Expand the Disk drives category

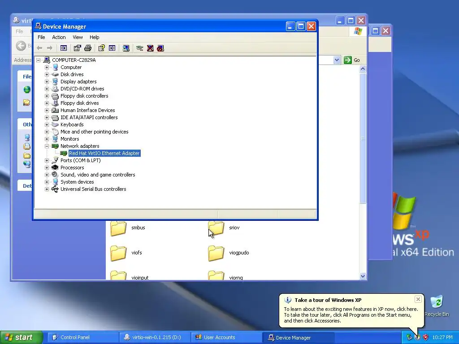coord(47,74)
